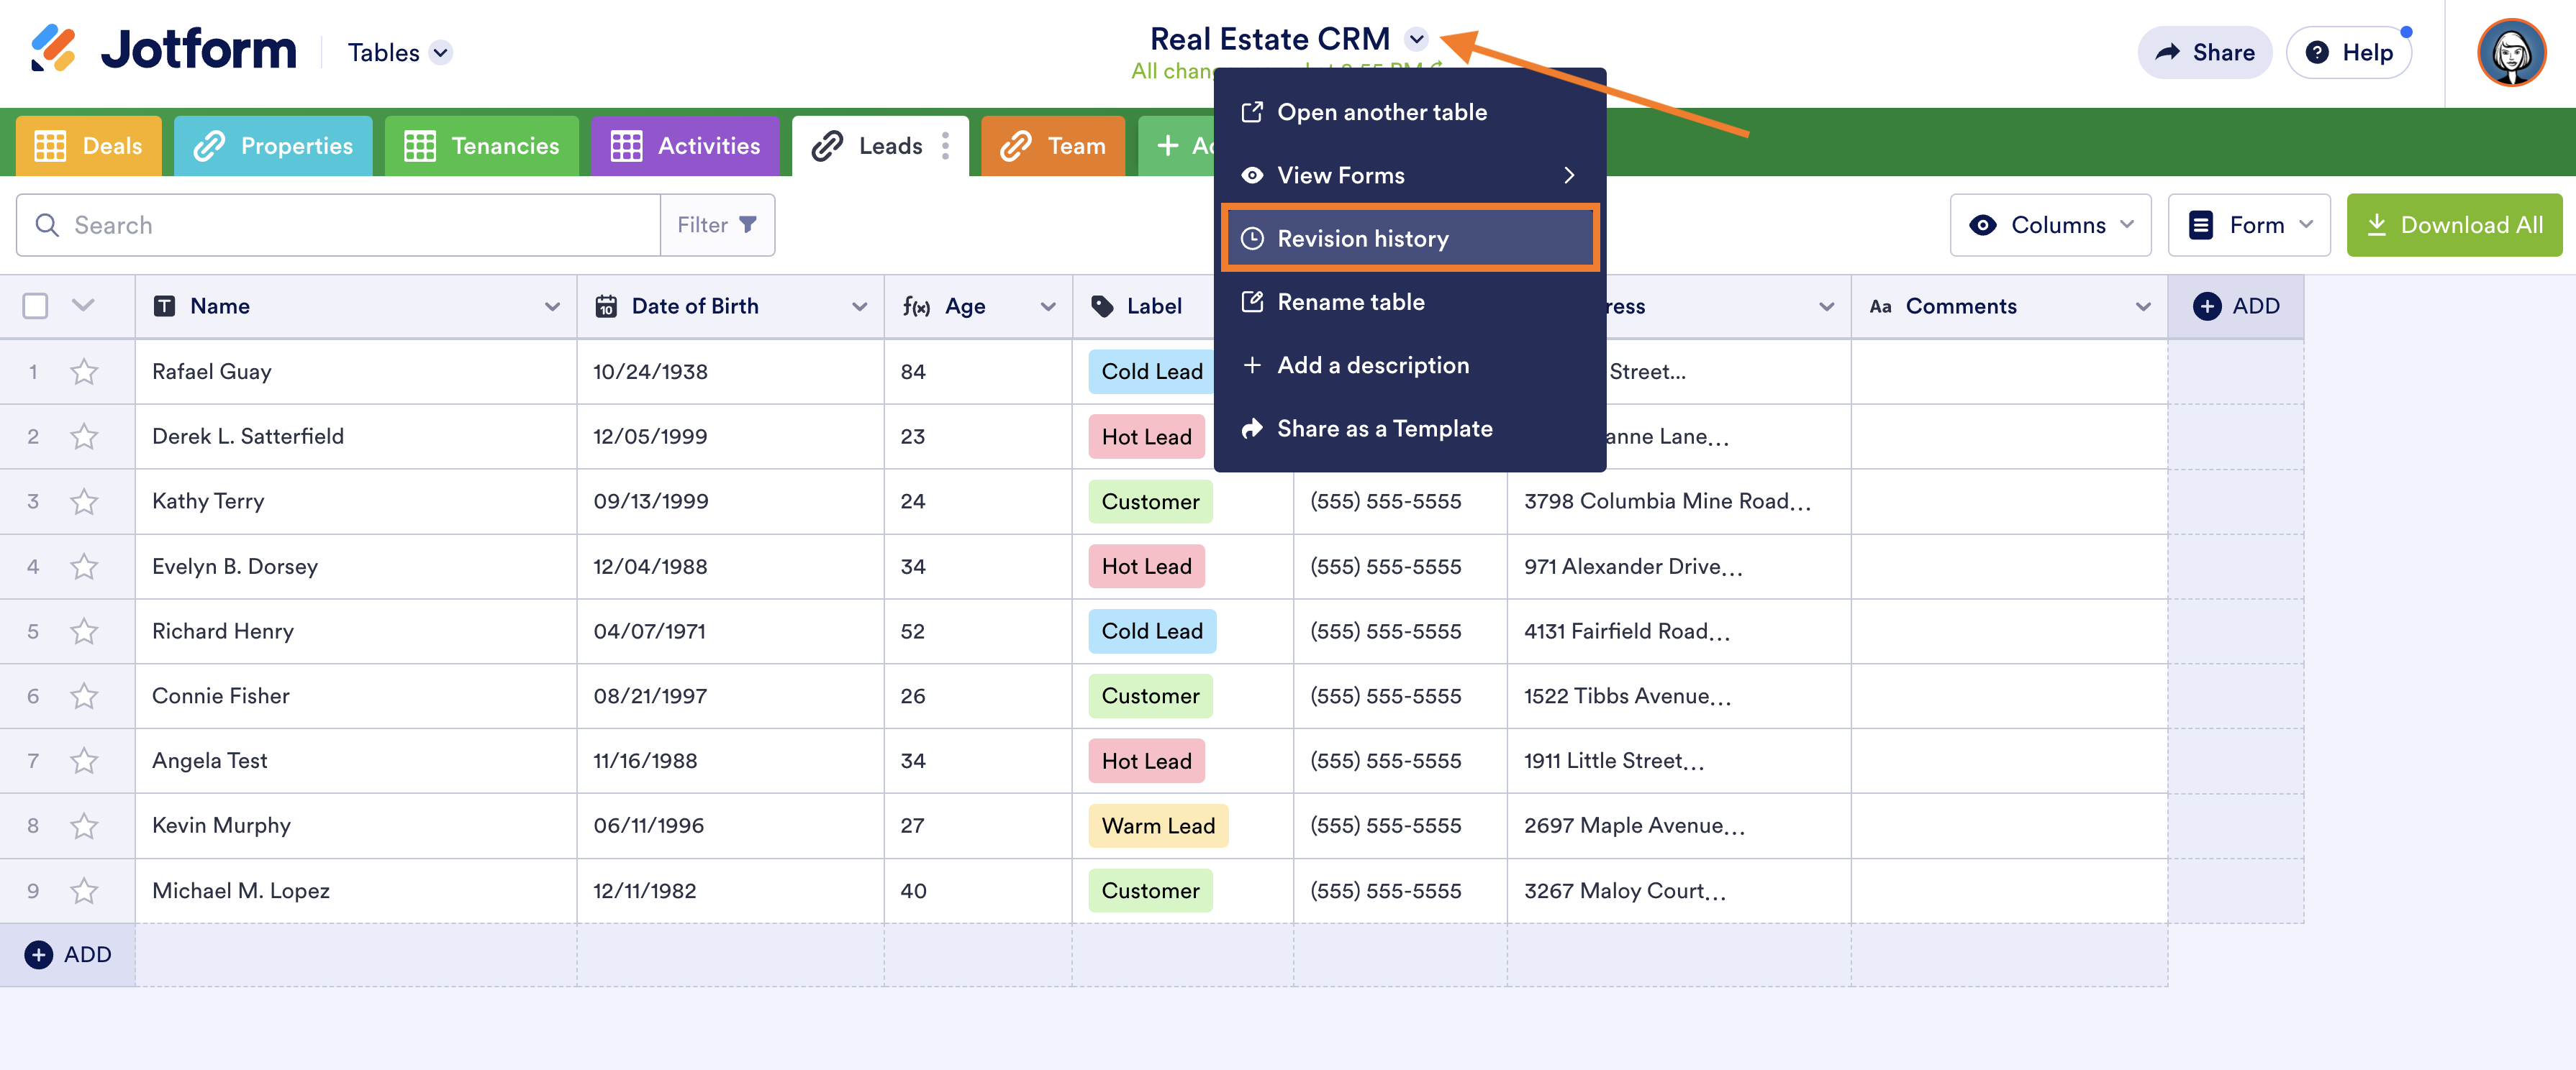The height and width of the screenshot is (1070, 2576).
Task: Click the Share button
Action: (x=2204, y=53)
